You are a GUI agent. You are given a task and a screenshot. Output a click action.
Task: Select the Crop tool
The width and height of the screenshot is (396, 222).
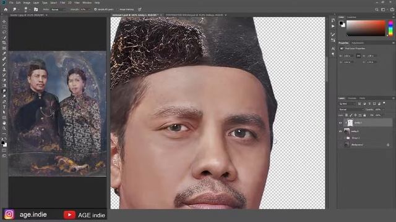pos(4,43)
